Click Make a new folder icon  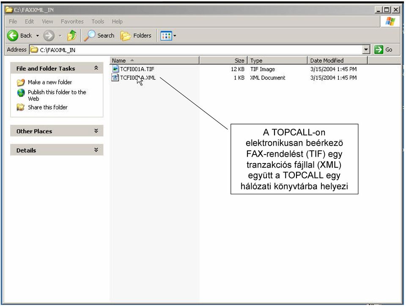tap(21, 83)
